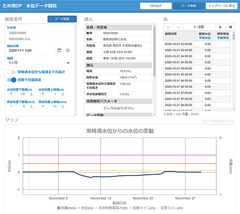Click the 所在地 value 高知県 高知市
Viewport: 240px width, 214px height.
coord(122,46)
